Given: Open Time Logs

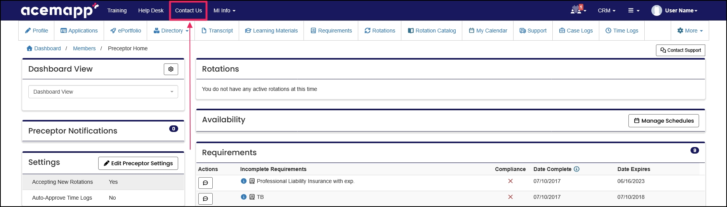Looking at the screenshot, I should pyautogui.click(x=622, y=31).
